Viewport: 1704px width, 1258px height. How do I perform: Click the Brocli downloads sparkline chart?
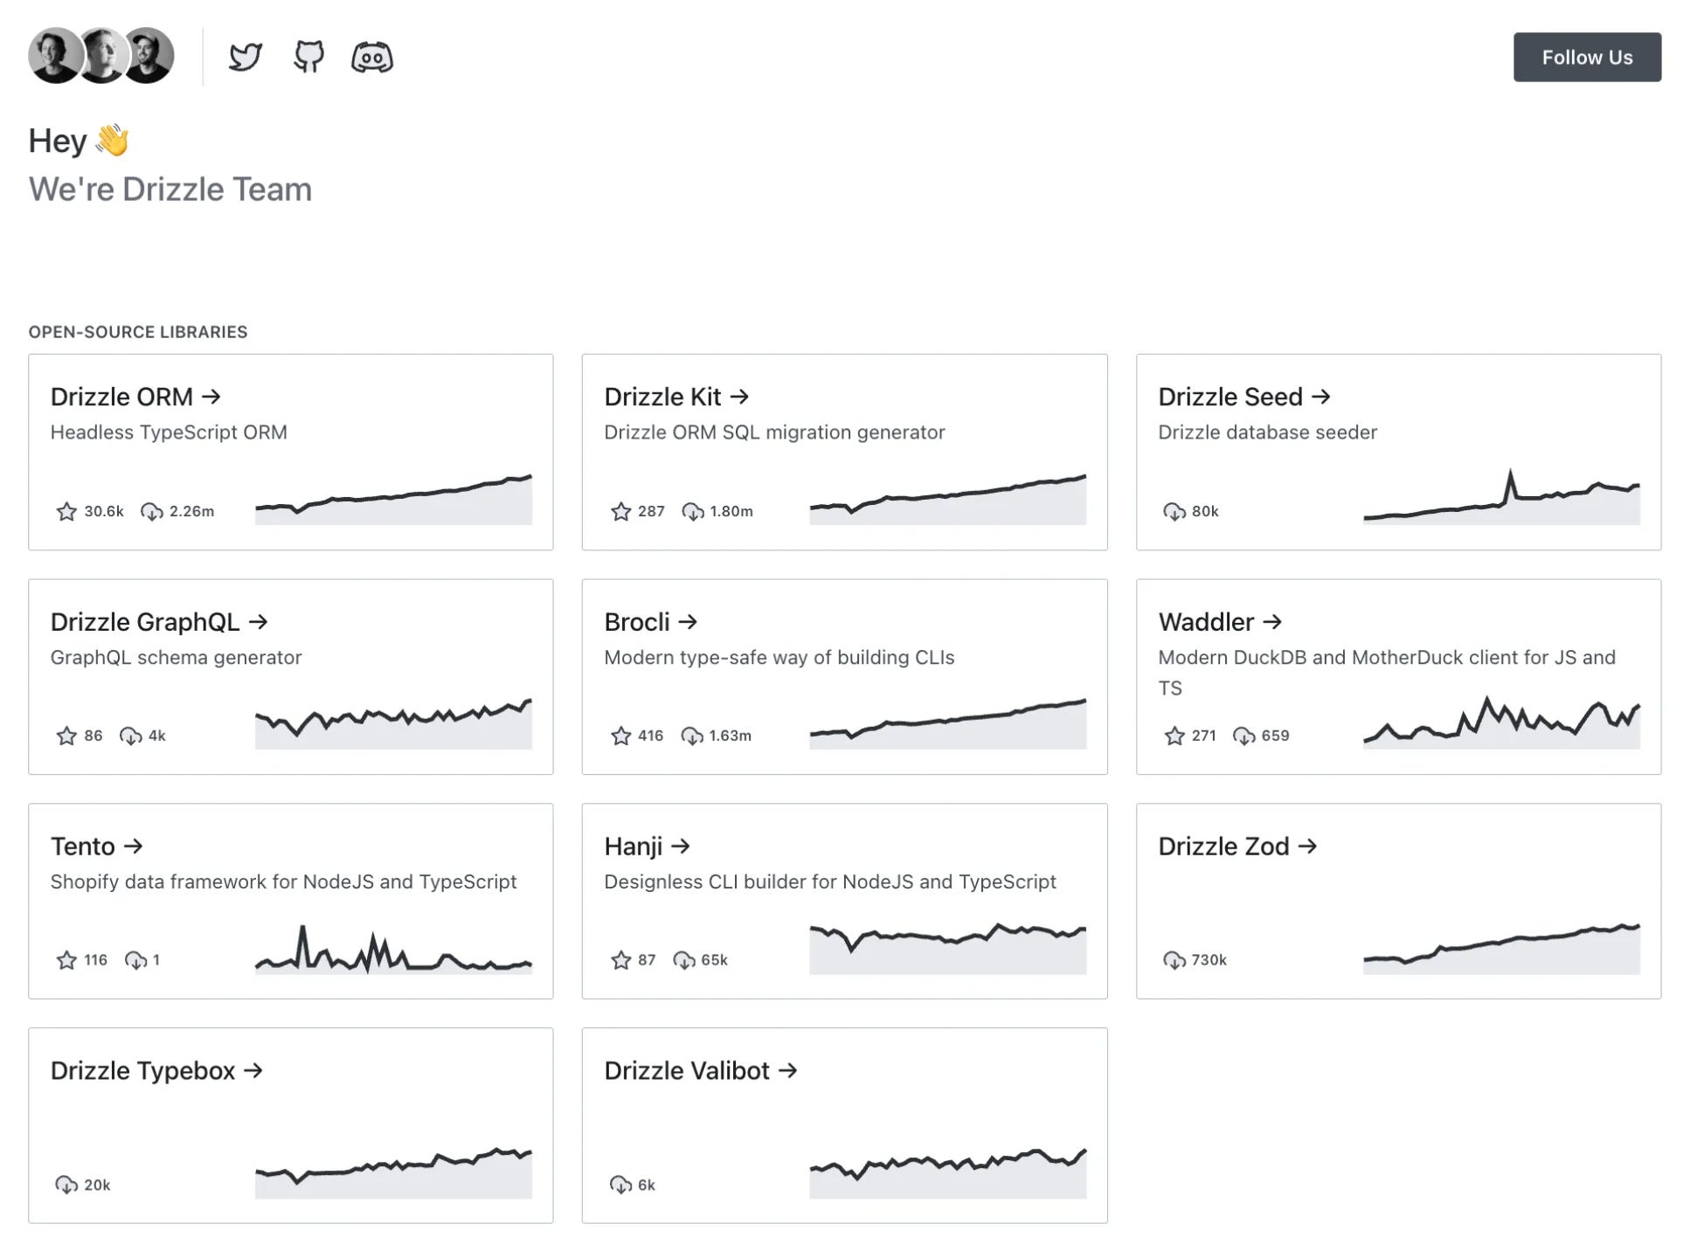click(948, 723)
